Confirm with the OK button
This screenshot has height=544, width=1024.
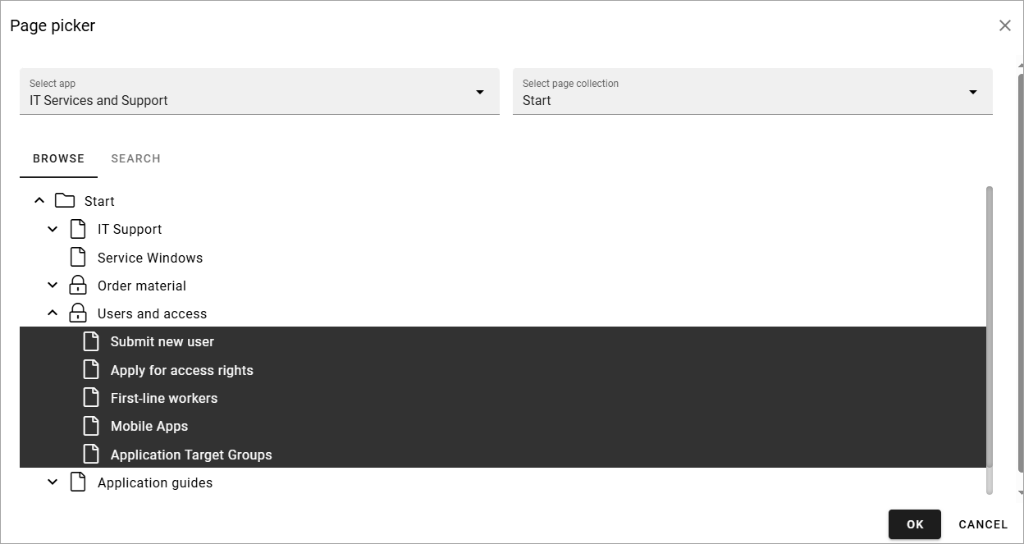coord(915,524)
